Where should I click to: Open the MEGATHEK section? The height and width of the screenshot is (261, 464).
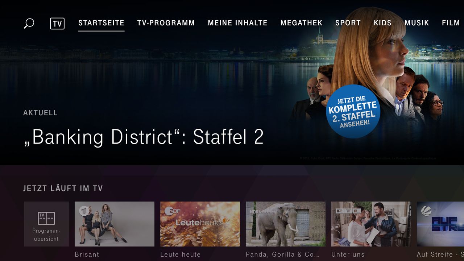tap(301, 23)
